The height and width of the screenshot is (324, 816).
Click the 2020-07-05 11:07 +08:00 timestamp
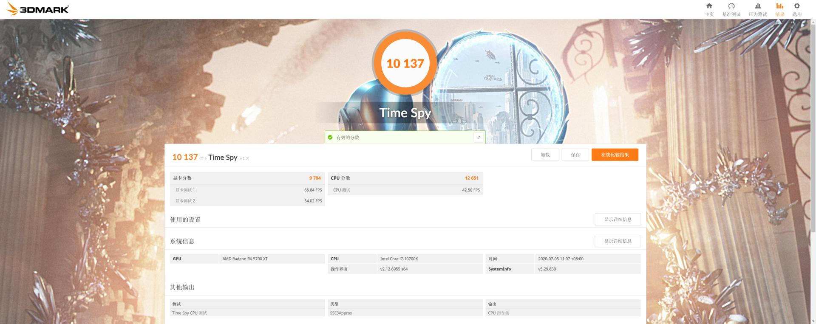point(561,259)
